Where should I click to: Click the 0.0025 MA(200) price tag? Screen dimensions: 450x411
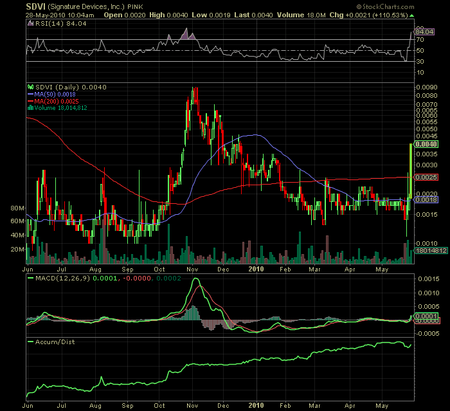(x=426, y=178)
